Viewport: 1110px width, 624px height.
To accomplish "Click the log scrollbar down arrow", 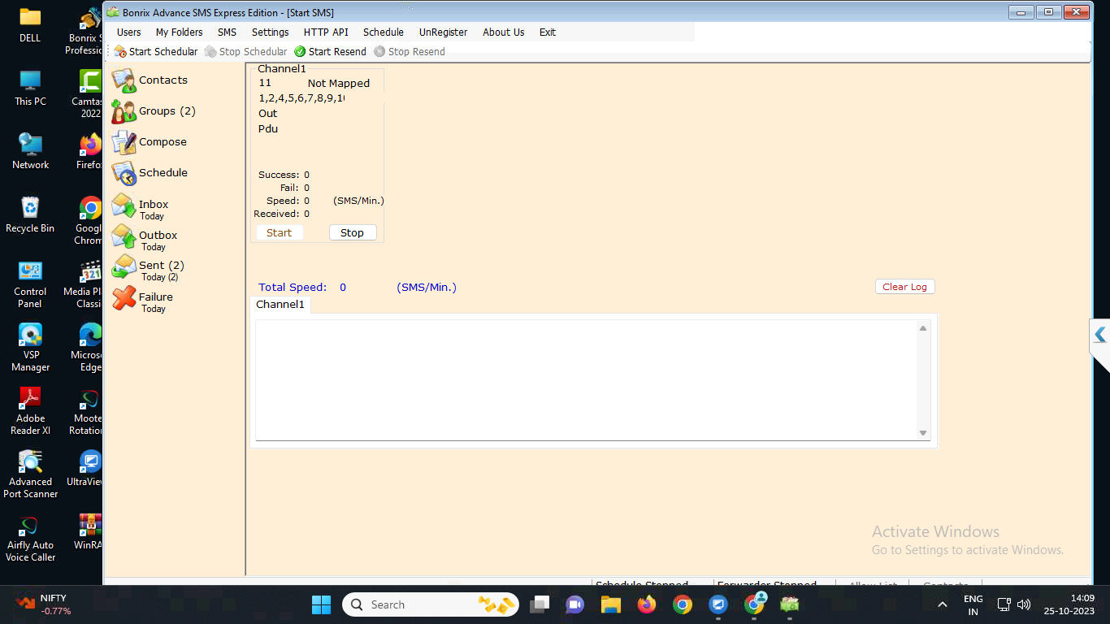I will pos(923,433).
